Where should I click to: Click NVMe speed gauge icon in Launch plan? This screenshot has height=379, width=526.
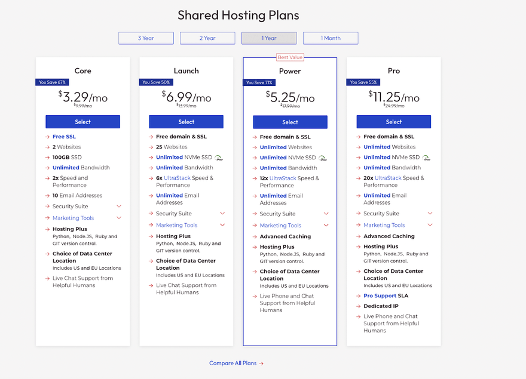tap(219, 158)
